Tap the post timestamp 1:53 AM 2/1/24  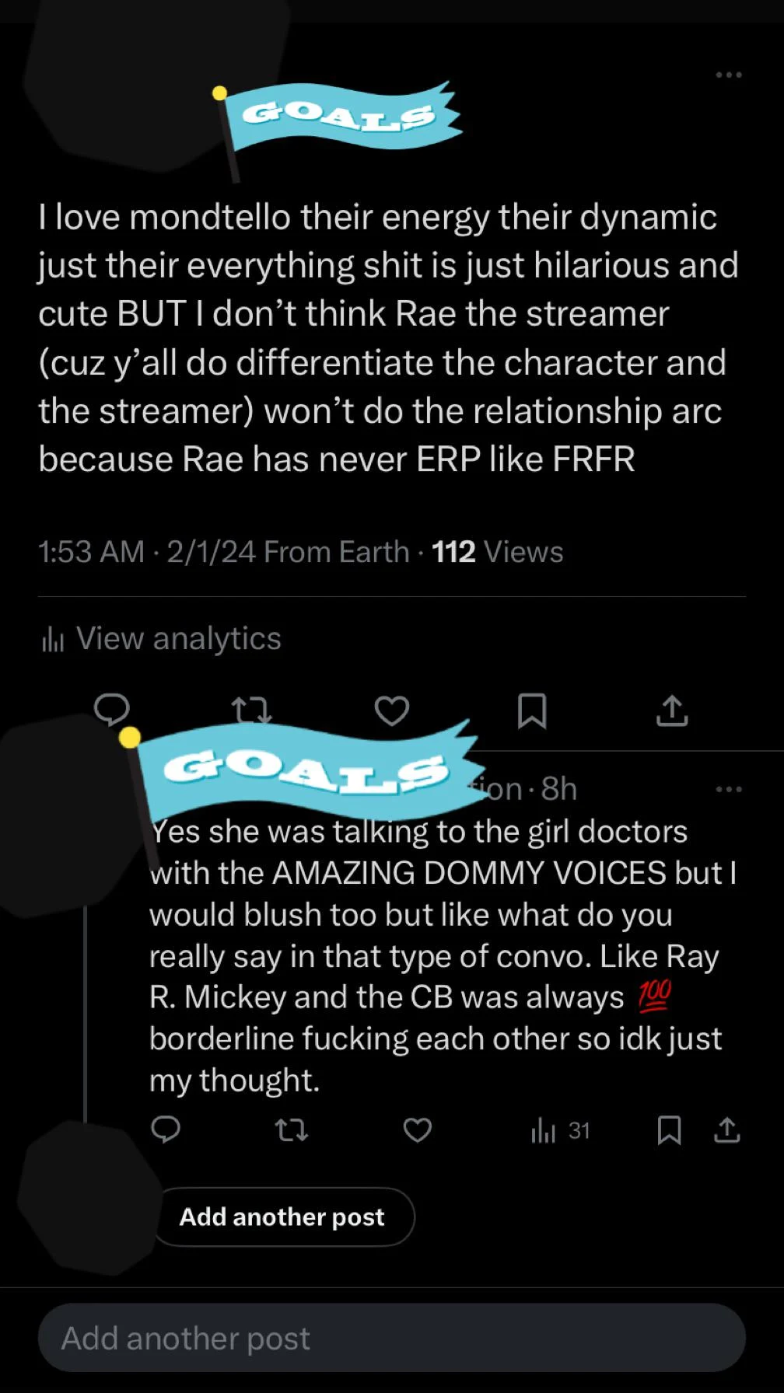click(146, 552)
